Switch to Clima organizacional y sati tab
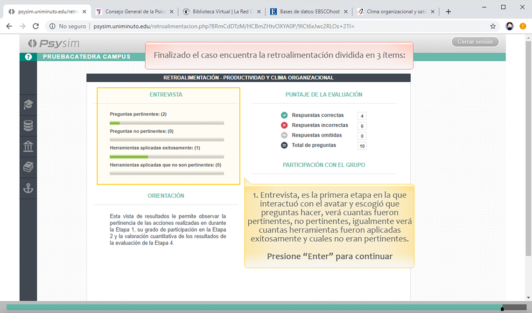532x313 pixels. point(396,12)
